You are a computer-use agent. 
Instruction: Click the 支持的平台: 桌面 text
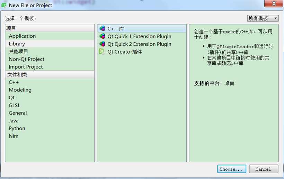(x=214, y=83)
